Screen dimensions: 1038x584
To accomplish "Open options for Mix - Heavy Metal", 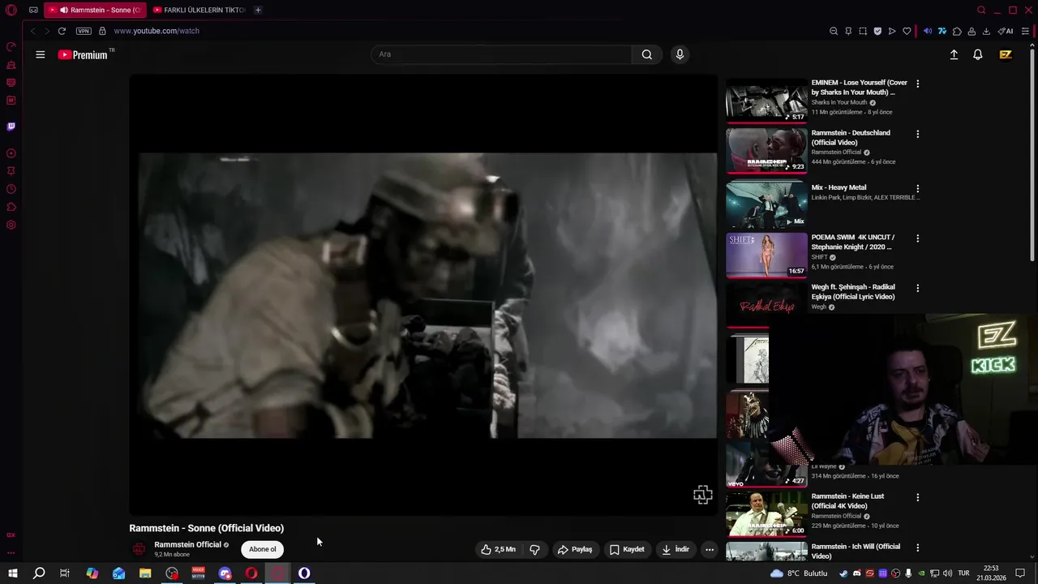I will point(917,188).
